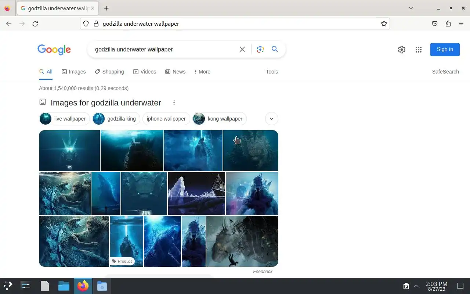Click the Firefox back arrow
This screenshot has width=470, height=294.
click(9, 24)
